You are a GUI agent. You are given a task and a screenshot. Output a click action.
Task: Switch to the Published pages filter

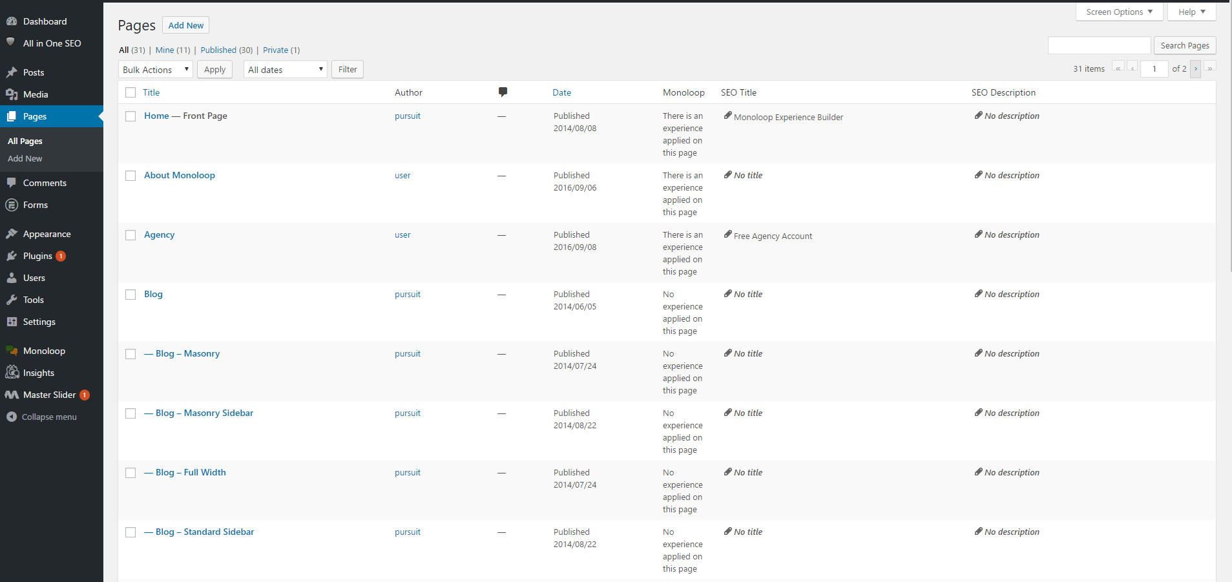(x=218, y=50)
